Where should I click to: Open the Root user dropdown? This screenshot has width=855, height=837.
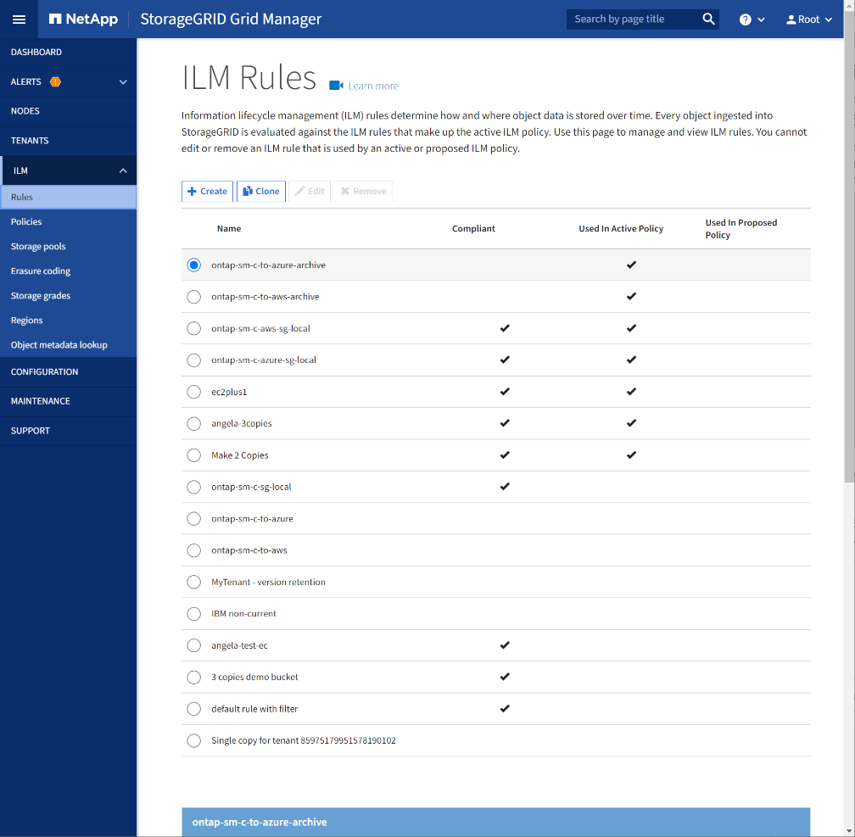tap(809, 20)
